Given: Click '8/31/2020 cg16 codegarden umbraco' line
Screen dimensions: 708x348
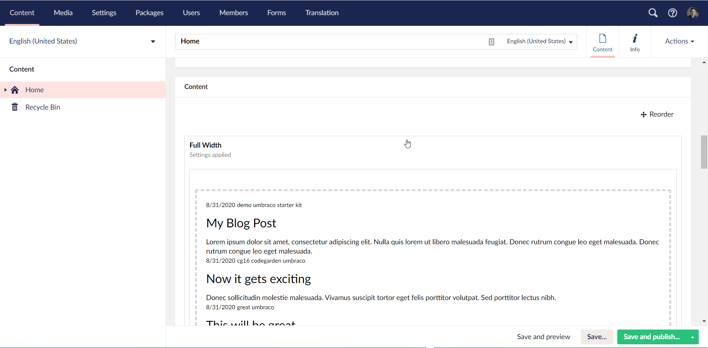Looking at the screenshot, I should [256, 261].
